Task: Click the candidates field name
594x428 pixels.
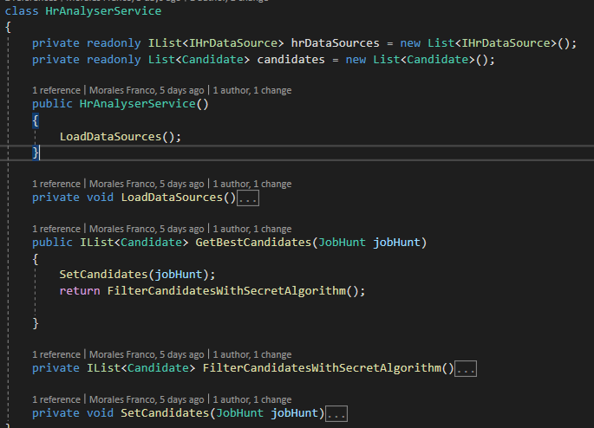Action: 291,60
